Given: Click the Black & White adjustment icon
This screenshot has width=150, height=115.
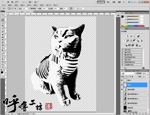Looking at the screenshot, I should tap(134, 41).
